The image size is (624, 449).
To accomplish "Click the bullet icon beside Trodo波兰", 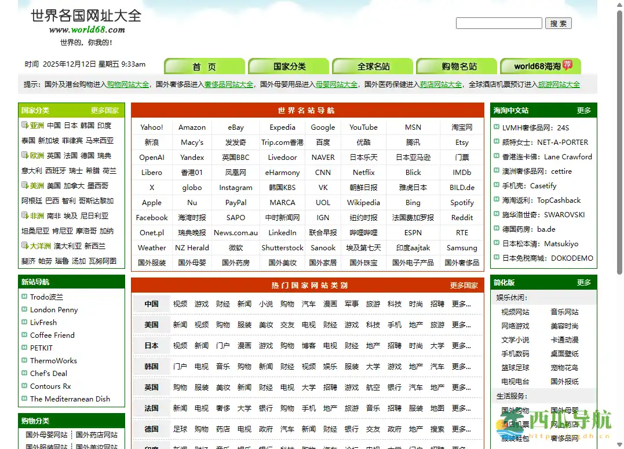I will [23, 296].
